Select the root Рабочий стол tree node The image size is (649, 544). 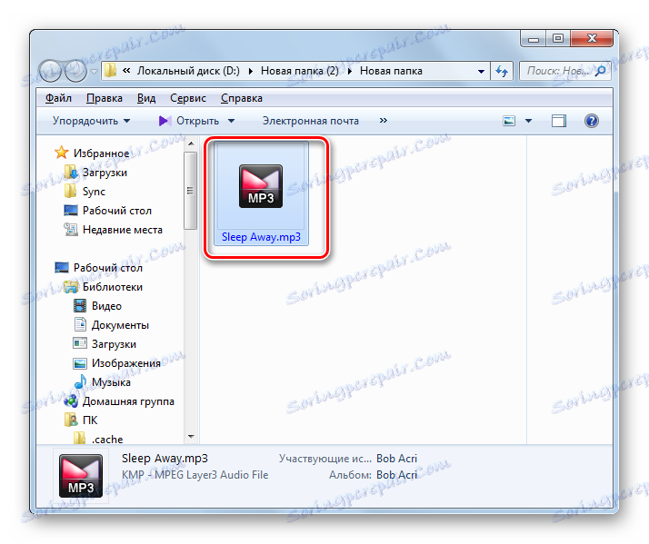click(x=107, y=268)
